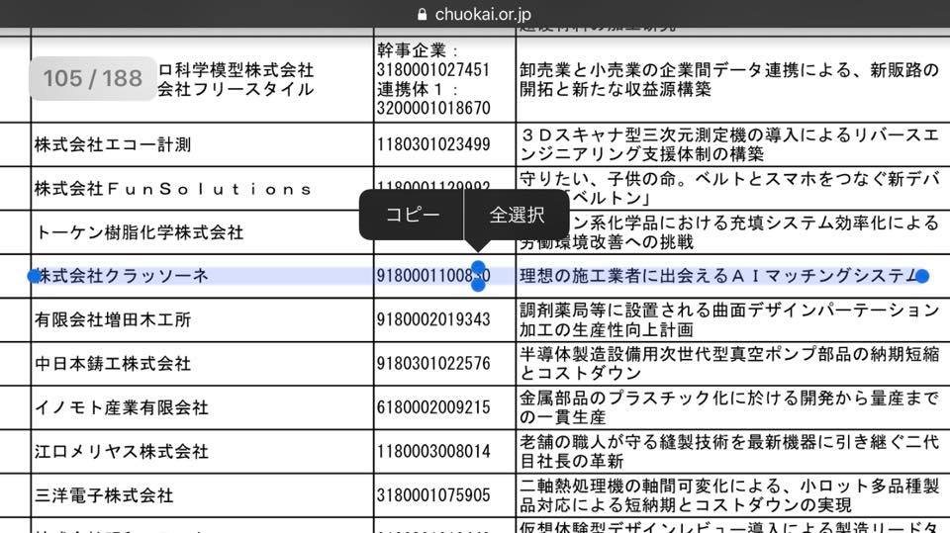Select 幹事企業 label text
The height and width of the screenshot is (533, 950).
click(418, 50)
